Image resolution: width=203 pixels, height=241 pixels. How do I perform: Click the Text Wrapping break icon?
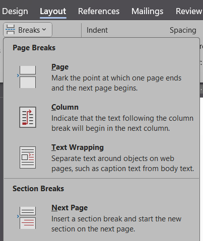click(28, 157)
